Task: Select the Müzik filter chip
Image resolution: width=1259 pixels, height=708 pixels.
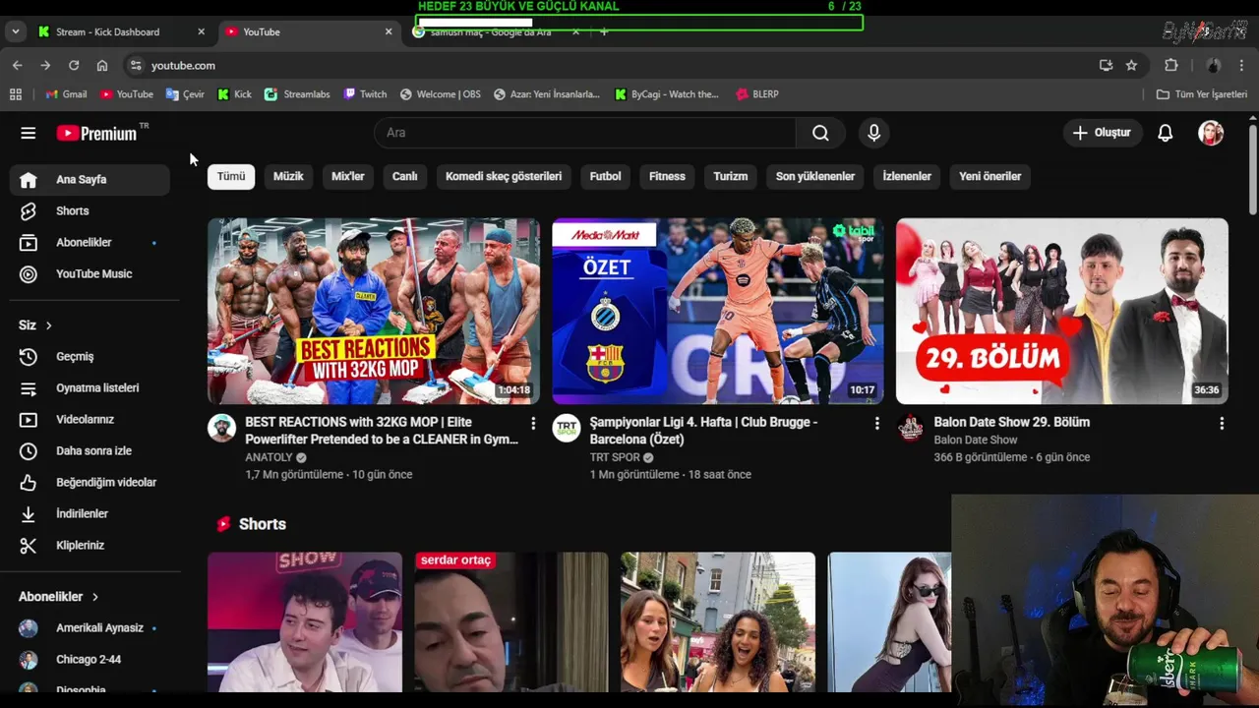Action: 288,177
